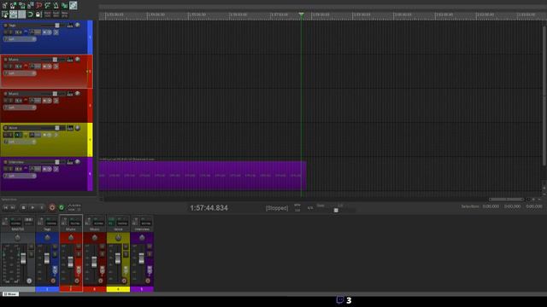This screenshot has width=547, height=307.
Task: Go to project start in the transport
Action: (6, 207)
